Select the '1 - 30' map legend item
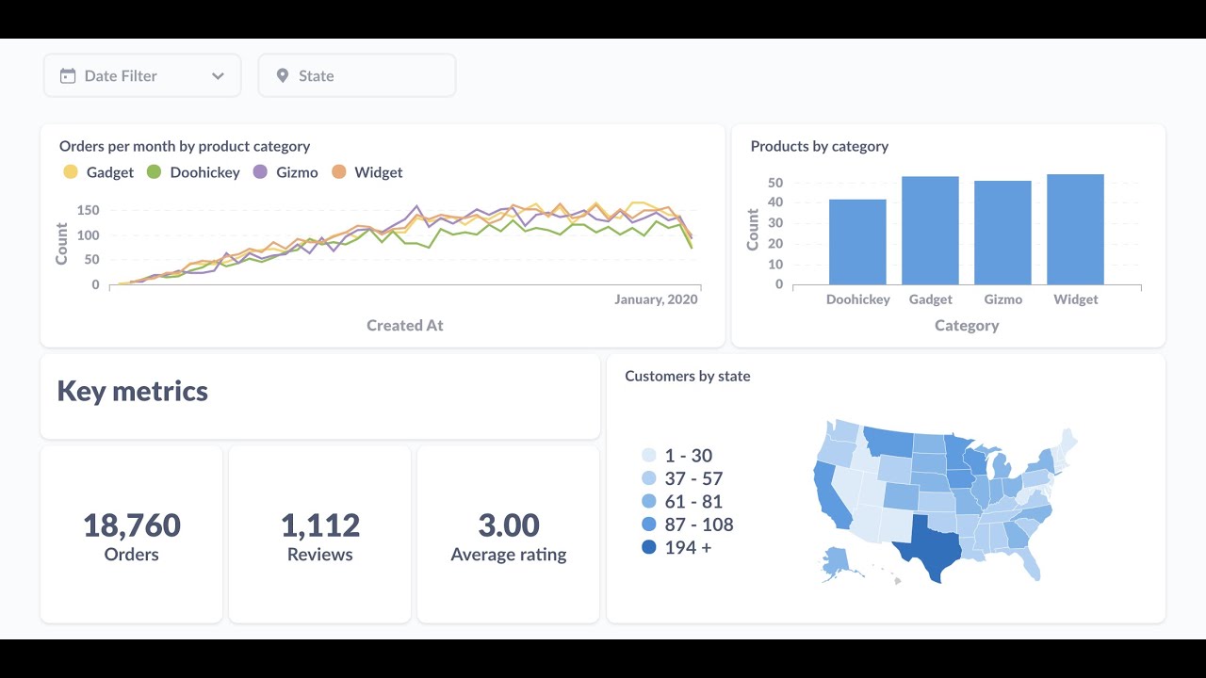The height and width of the screenshot is (678, 1206). [676, 456]
